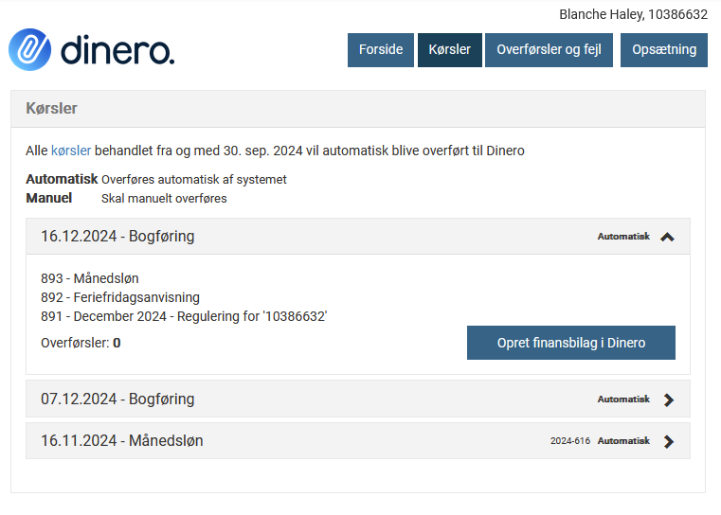
Task: Click the 2024-616 voucher number
Action: [x=570, y=441]
